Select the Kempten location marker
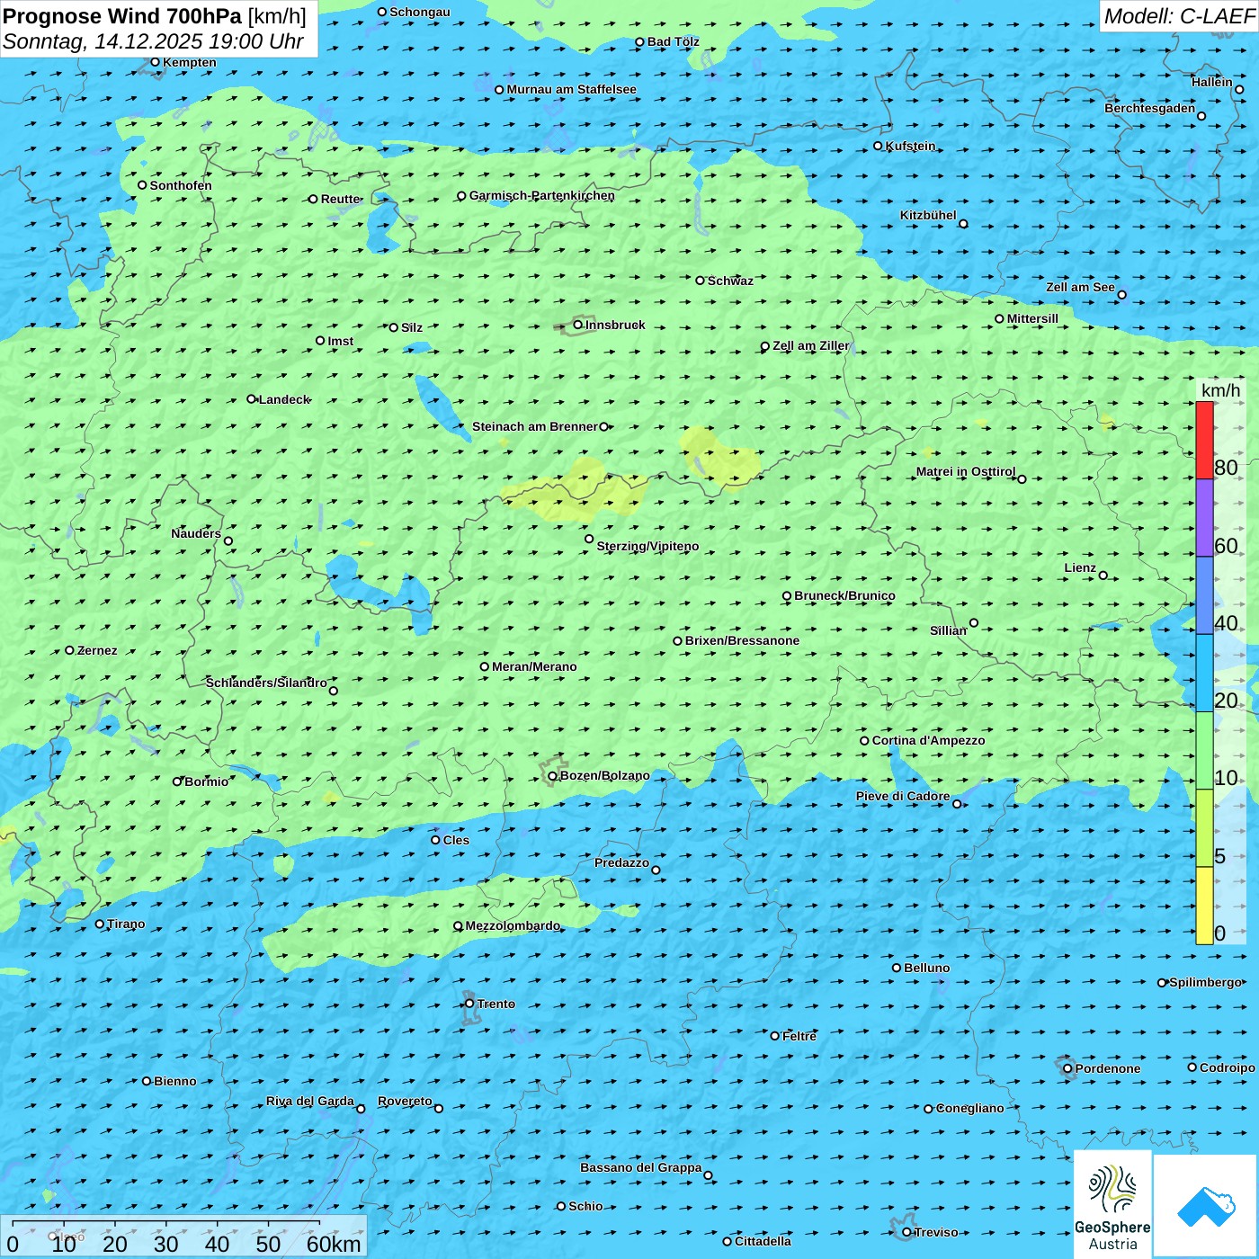Viewport: 1259px width, 1259px height. tap(155, 62)
